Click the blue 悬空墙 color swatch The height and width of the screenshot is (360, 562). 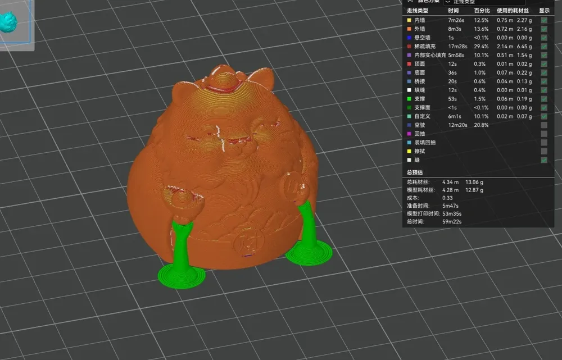click(x=409, y=38)
